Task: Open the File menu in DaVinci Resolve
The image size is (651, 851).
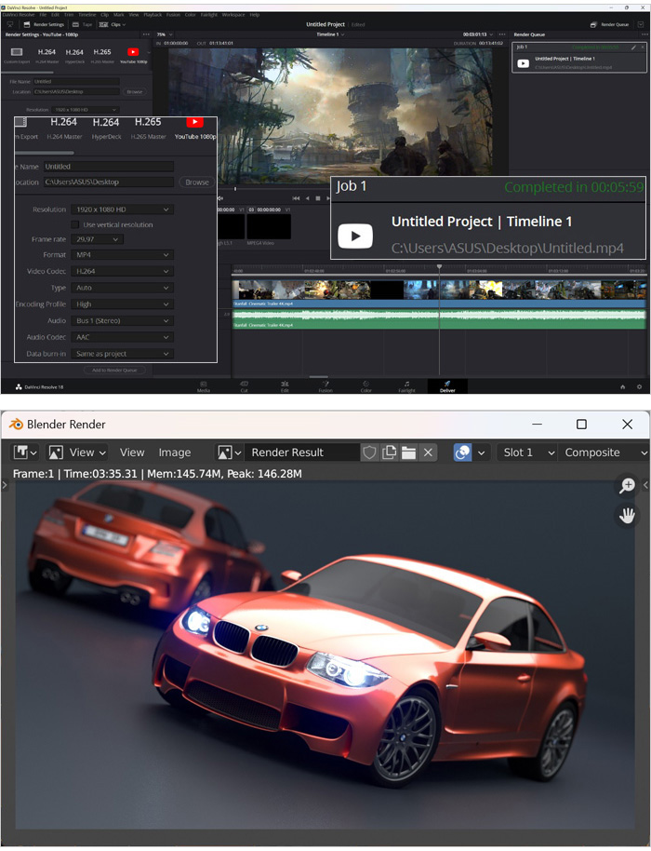Action: pos(43,15)
